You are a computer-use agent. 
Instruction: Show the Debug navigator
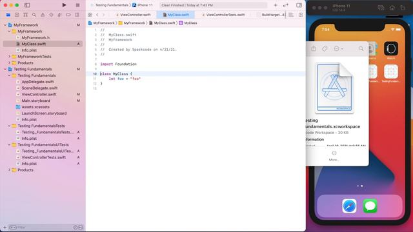pos(59,15)
